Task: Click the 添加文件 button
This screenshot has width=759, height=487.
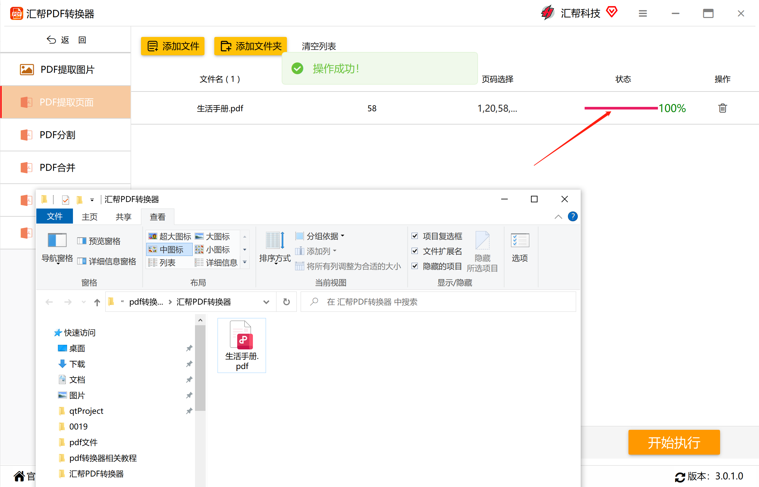Action: (173, 46)
